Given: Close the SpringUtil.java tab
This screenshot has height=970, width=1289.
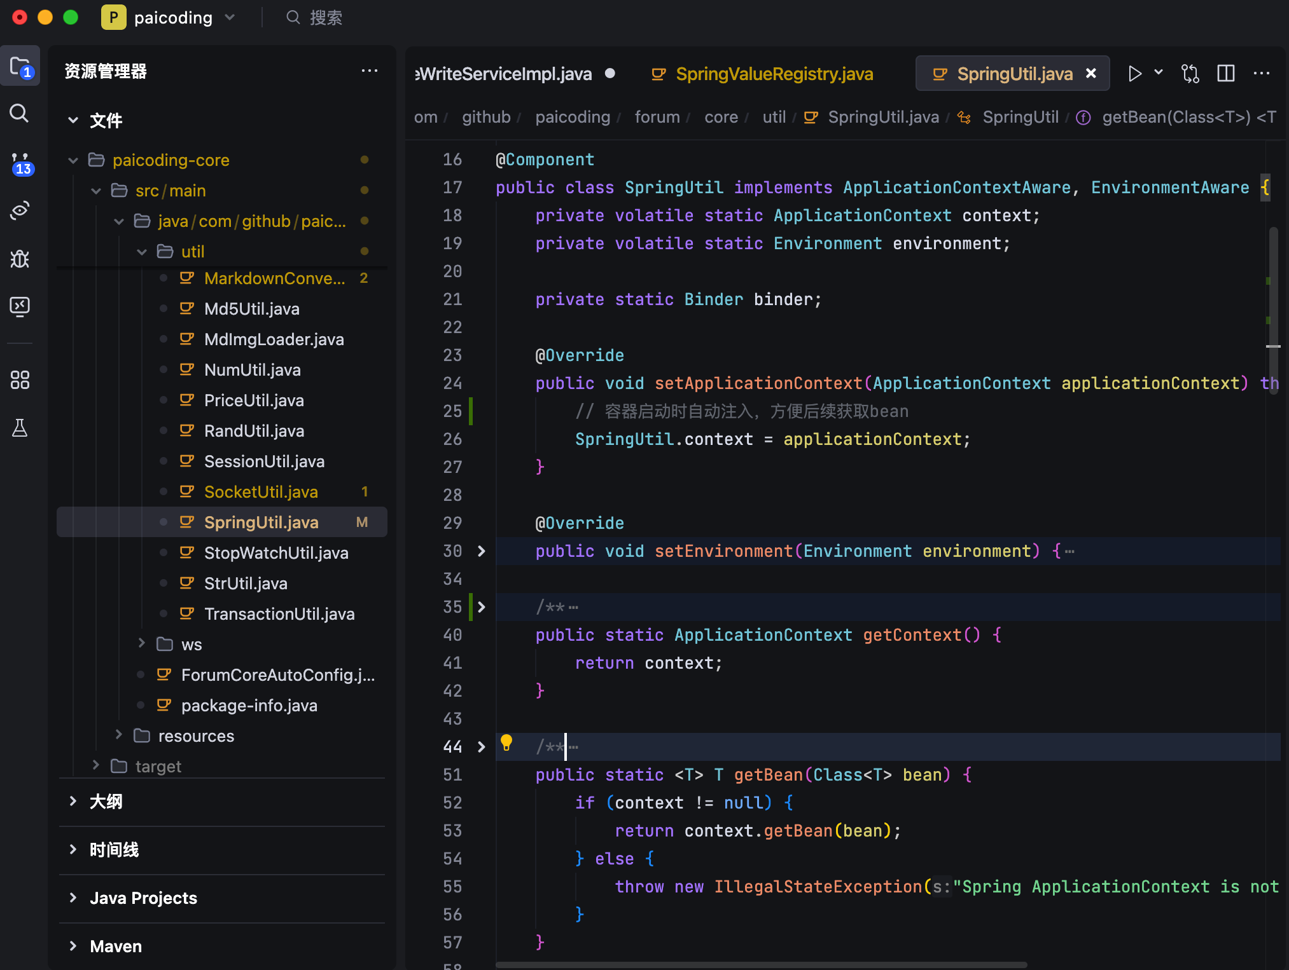Looking at the screenshot, I should [x=1090, y=74].
